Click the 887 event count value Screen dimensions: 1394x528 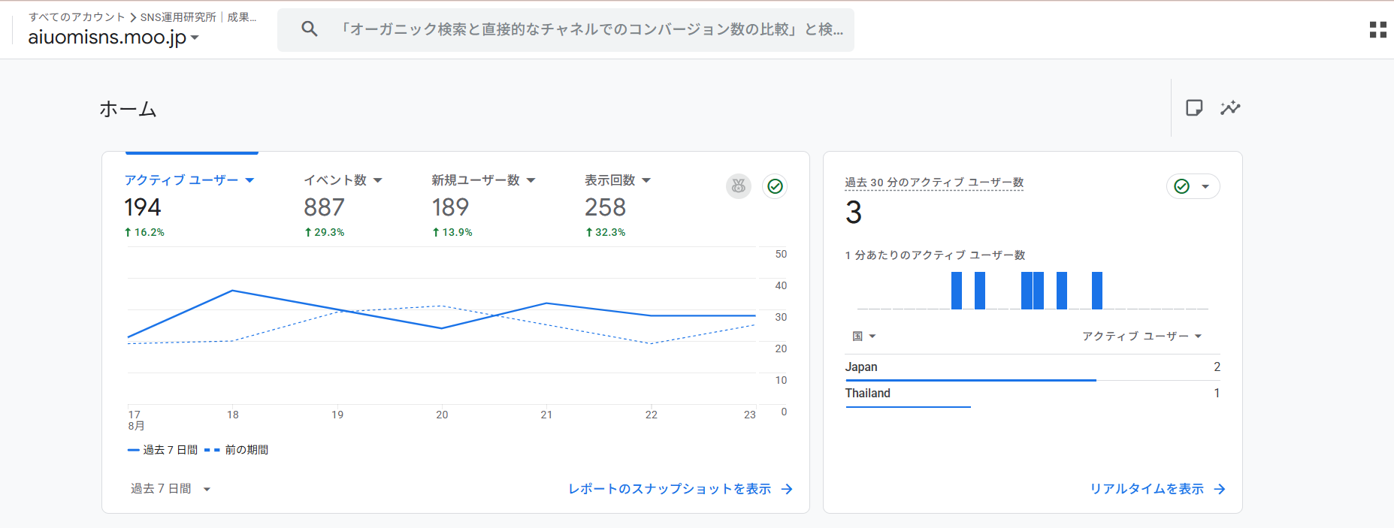coord(324,207)
